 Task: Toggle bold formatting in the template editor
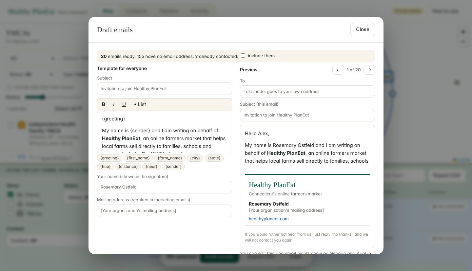(x=104, y=104)
